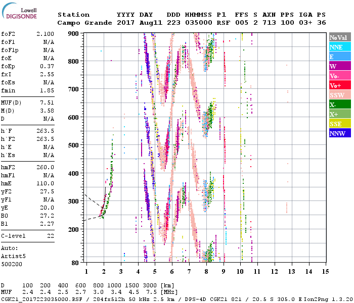Click the Aug11 date in header
The height and width of the screenshot is (303, 354).
[x=151, y=23]
